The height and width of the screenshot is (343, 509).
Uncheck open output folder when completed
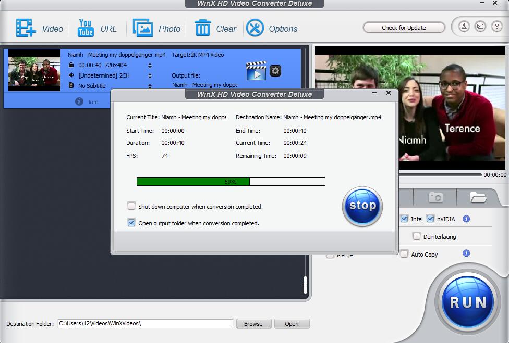click(132, 223)
